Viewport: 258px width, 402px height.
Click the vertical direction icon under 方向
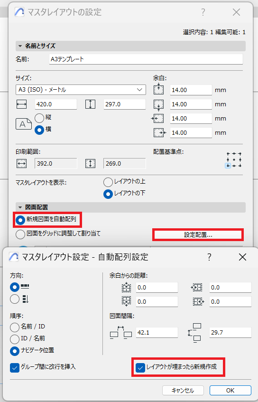click(x=25, y=299)
